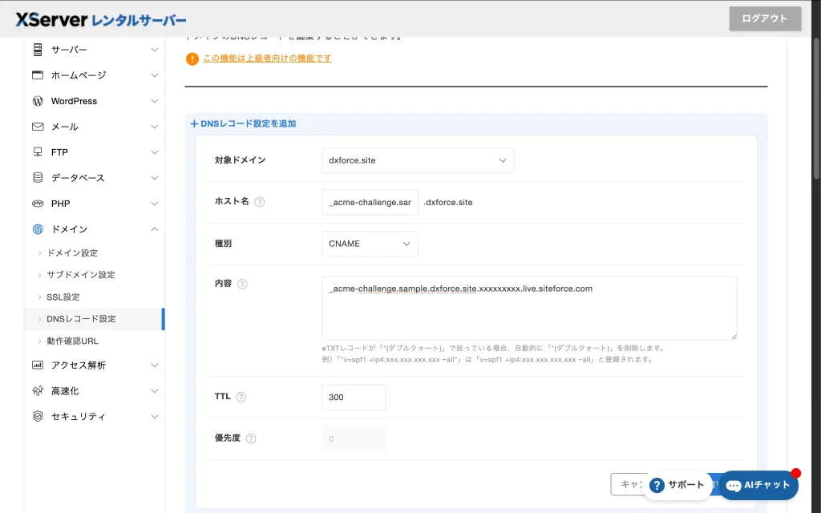Click the WordPress logo icon
The height and width of the screenshot is (513, 821).
(x=37, y=101)
